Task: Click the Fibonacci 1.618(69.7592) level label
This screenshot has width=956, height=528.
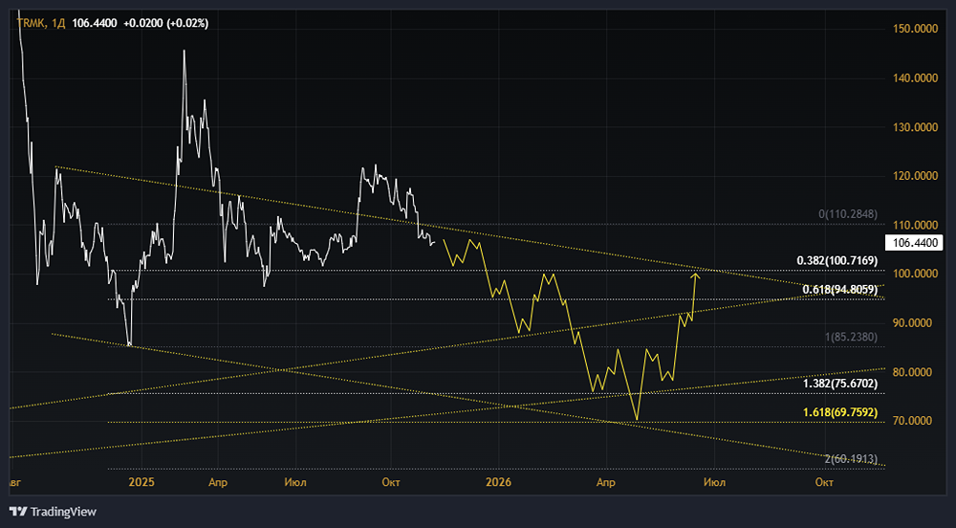Action: (840, 412)
